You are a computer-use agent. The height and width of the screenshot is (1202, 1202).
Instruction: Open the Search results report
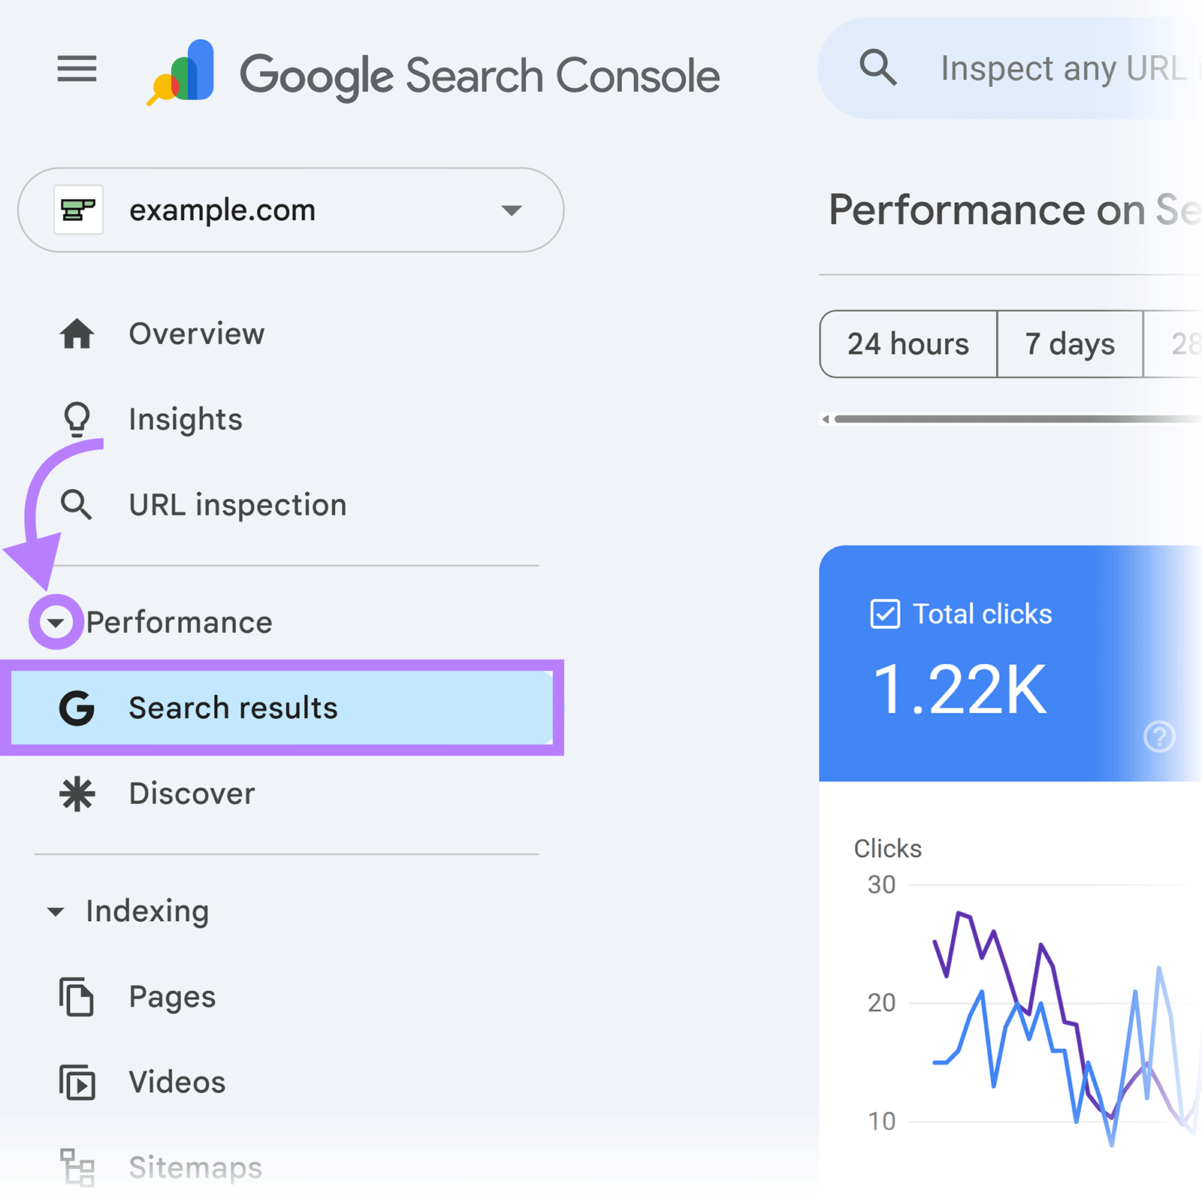coord(234,707)
